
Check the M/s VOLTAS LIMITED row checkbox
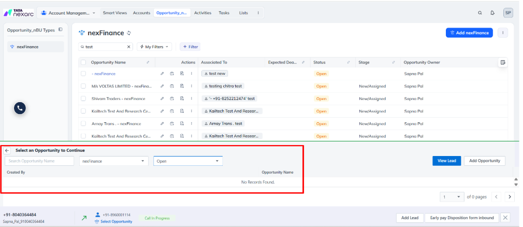coord(83,86)
